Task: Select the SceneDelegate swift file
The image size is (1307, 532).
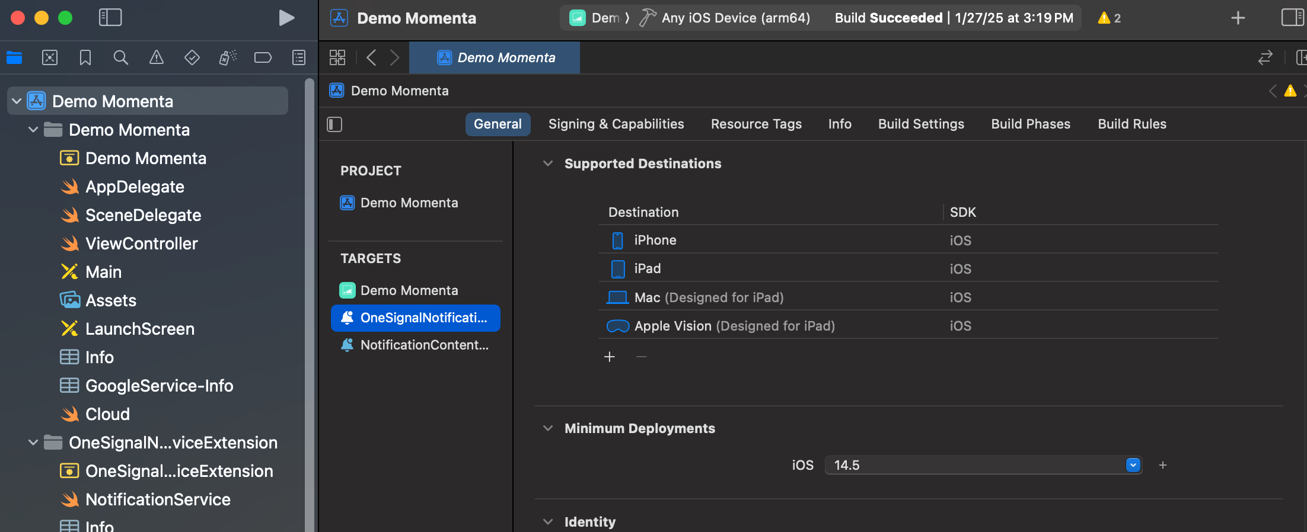Action: pos(144,215)
